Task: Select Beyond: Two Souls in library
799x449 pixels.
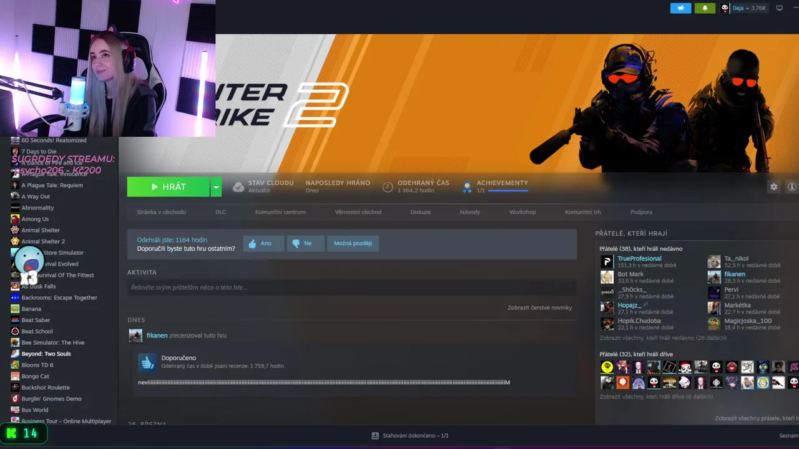Action: (46, 354)
